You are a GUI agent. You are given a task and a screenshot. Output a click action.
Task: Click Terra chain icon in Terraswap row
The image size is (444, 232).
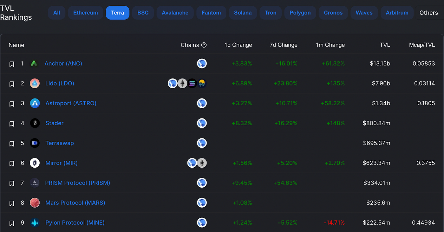(x=202, y=143)
